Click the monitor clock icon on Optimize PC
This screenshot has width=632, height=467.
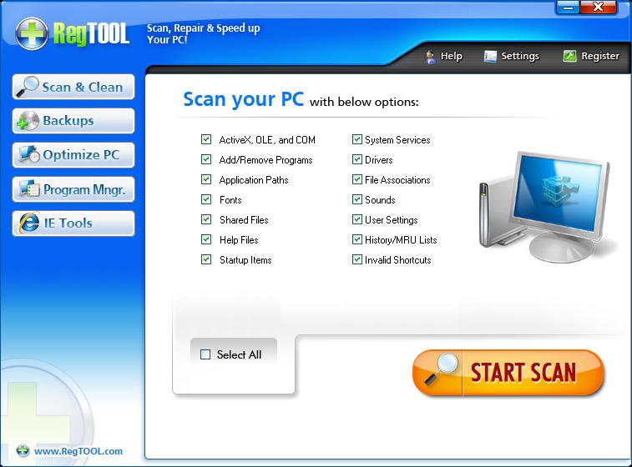coord(29,154)
